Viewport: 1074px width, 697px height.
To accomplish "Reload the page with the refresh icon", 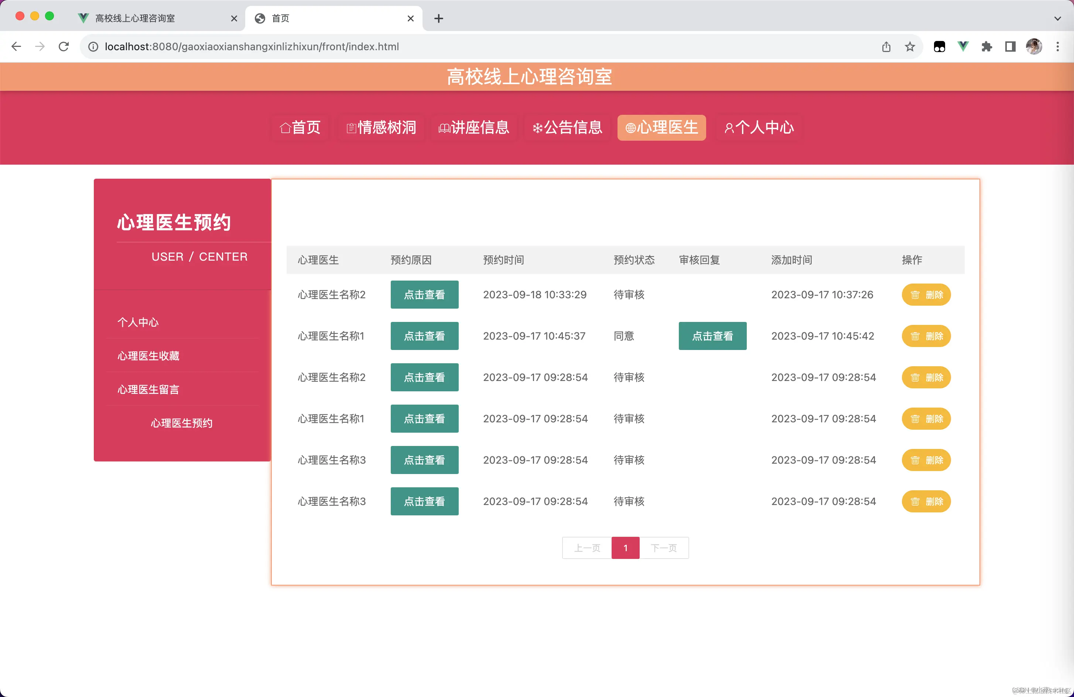I will [64, 47].
